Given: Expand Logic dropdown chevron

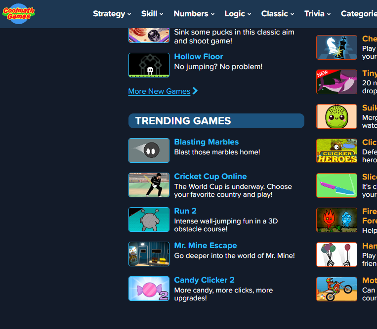Looking at the screenshot, I should coord(250,14).
